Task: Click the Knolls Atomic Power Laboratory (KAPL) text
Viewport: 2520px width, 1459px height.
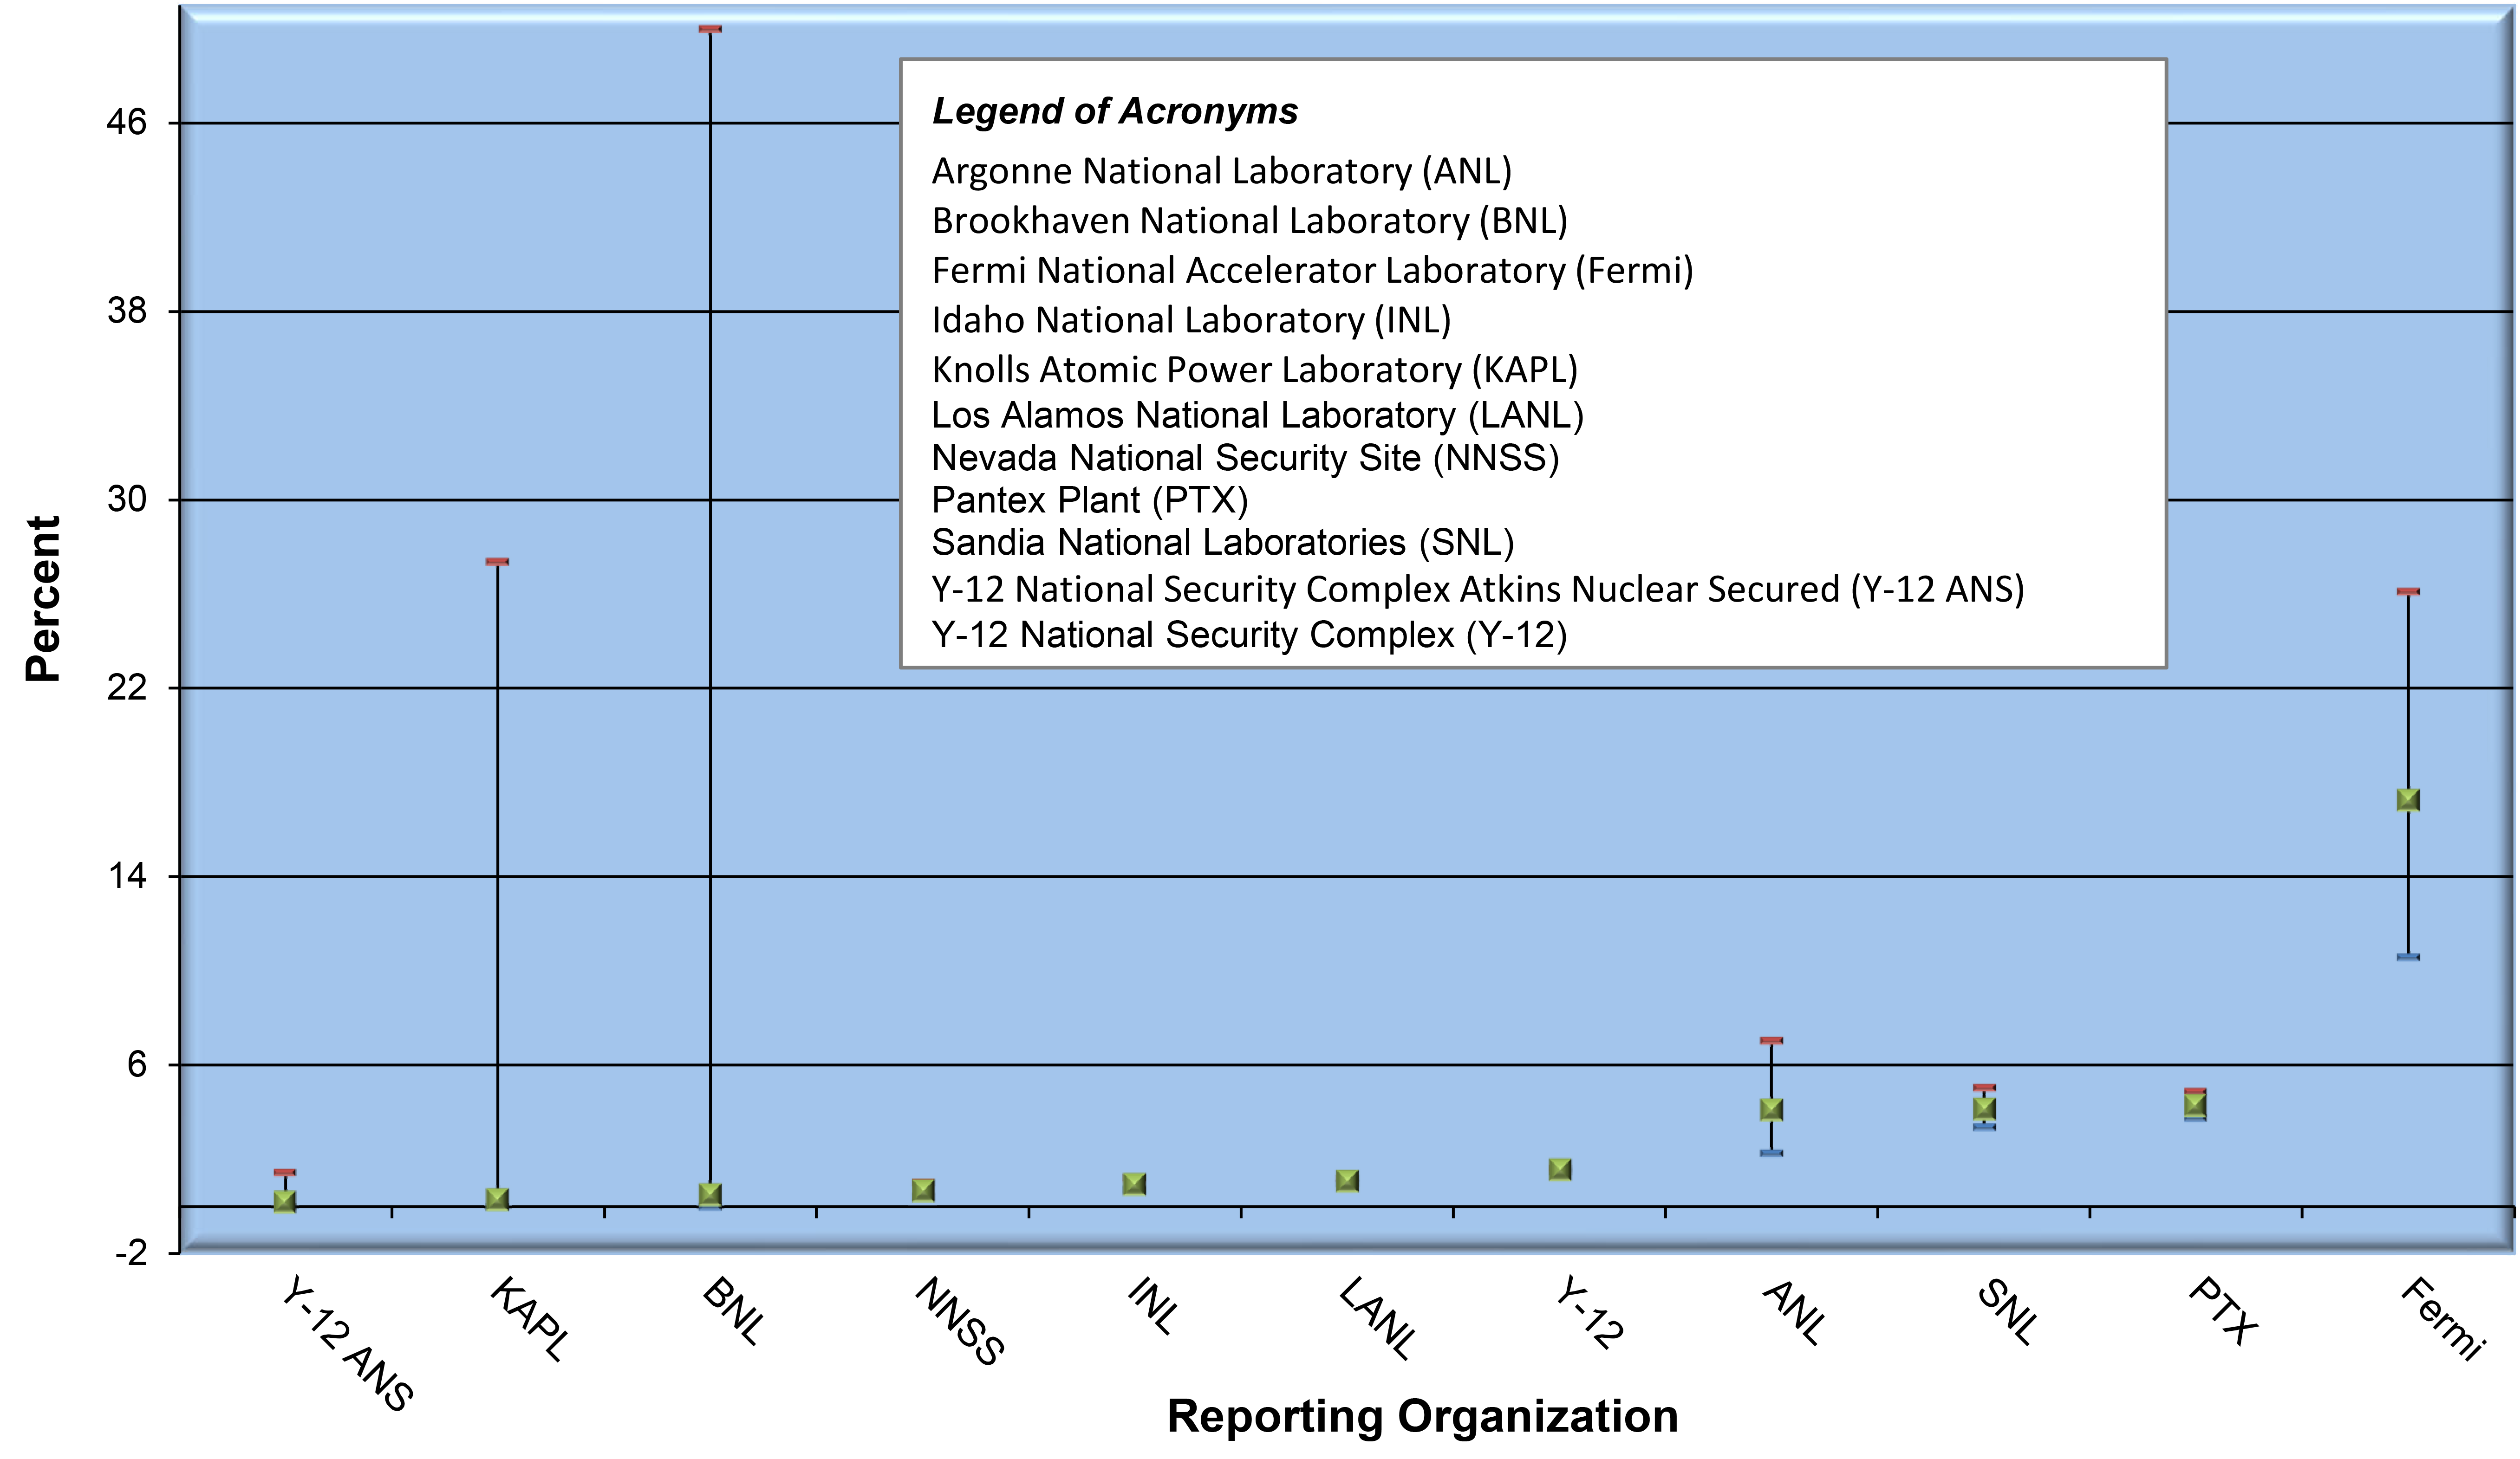Action: tap(1254, 370)
